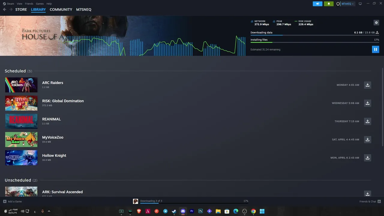Download REANIMAL update now

367,121
